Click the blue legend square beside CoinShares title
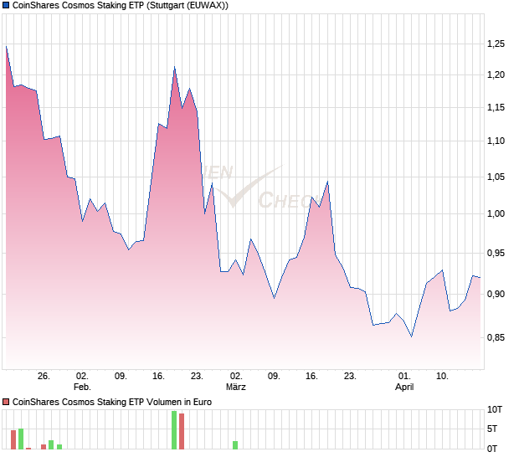This screenshot has width=519, height=457. (6, 5)
